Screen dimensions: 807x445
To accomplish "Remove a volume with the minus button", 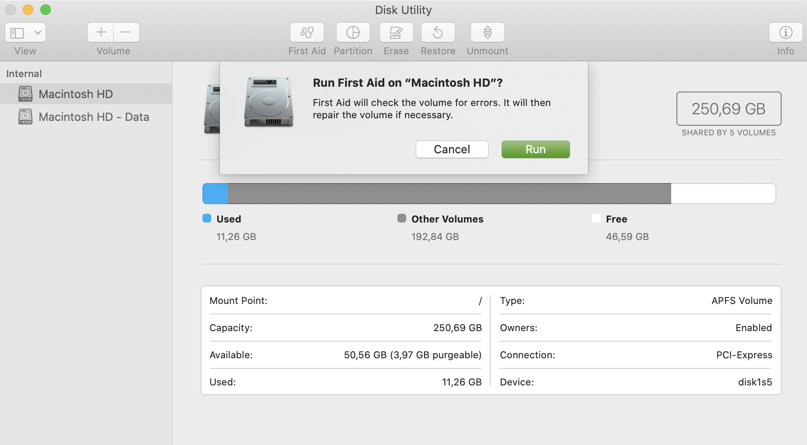I will point(126,32).
